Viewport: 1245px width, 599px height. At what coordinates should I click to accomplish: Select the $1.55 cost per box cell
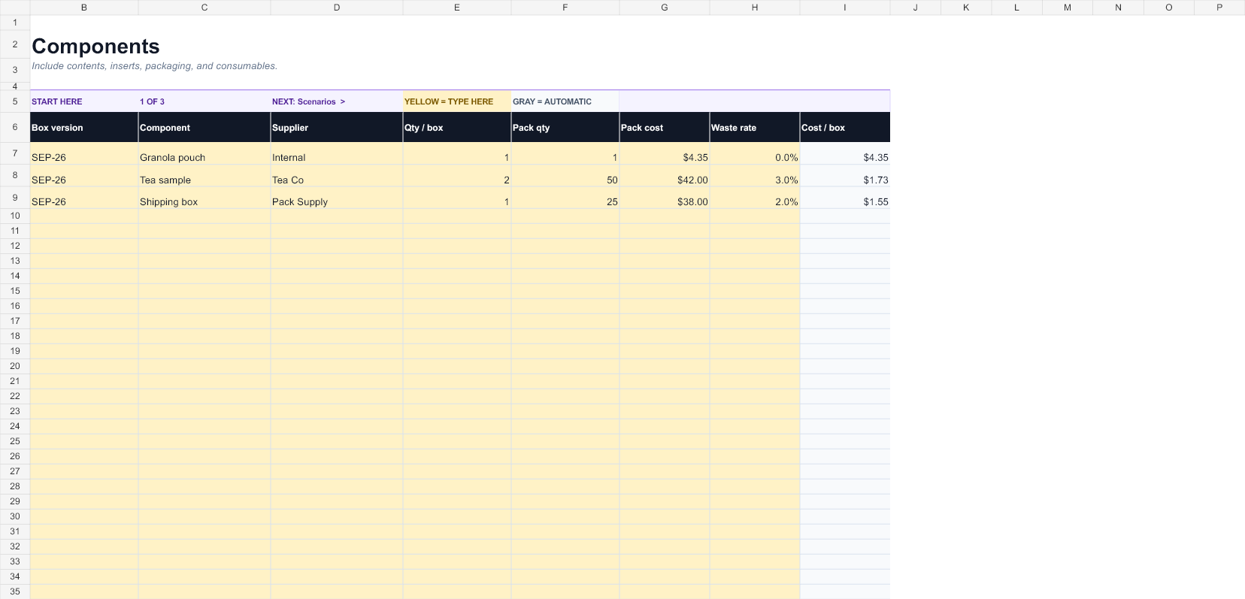845,198
